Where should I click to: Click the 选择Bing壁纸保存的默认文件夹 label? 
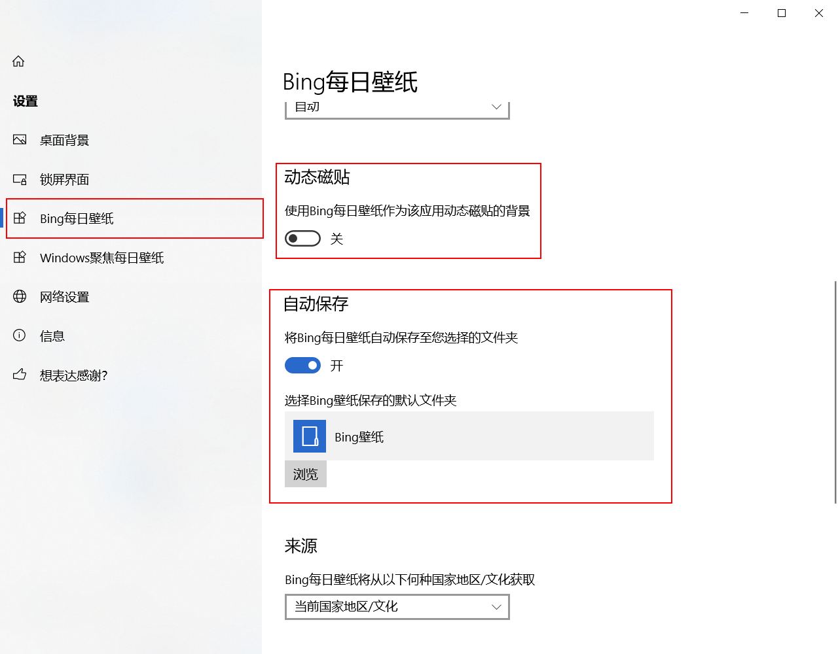click(371, 400)
